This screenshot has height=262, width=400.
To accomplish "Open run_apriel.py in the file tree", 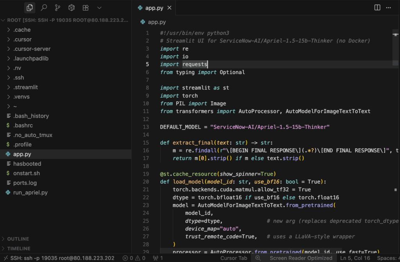I will pos(30,192).
